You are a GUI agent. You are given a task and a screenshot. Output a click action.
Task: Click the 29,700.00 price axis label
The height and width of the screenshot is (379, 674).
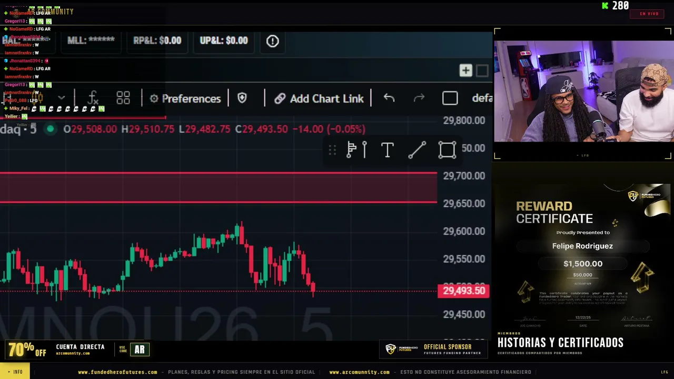[464, 176]
